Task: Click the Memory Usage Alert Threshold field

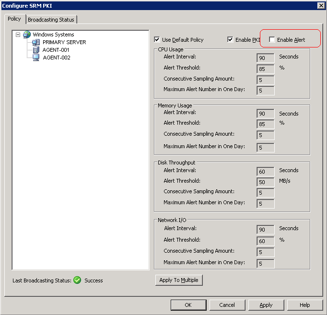Action: tap(266, 124)
